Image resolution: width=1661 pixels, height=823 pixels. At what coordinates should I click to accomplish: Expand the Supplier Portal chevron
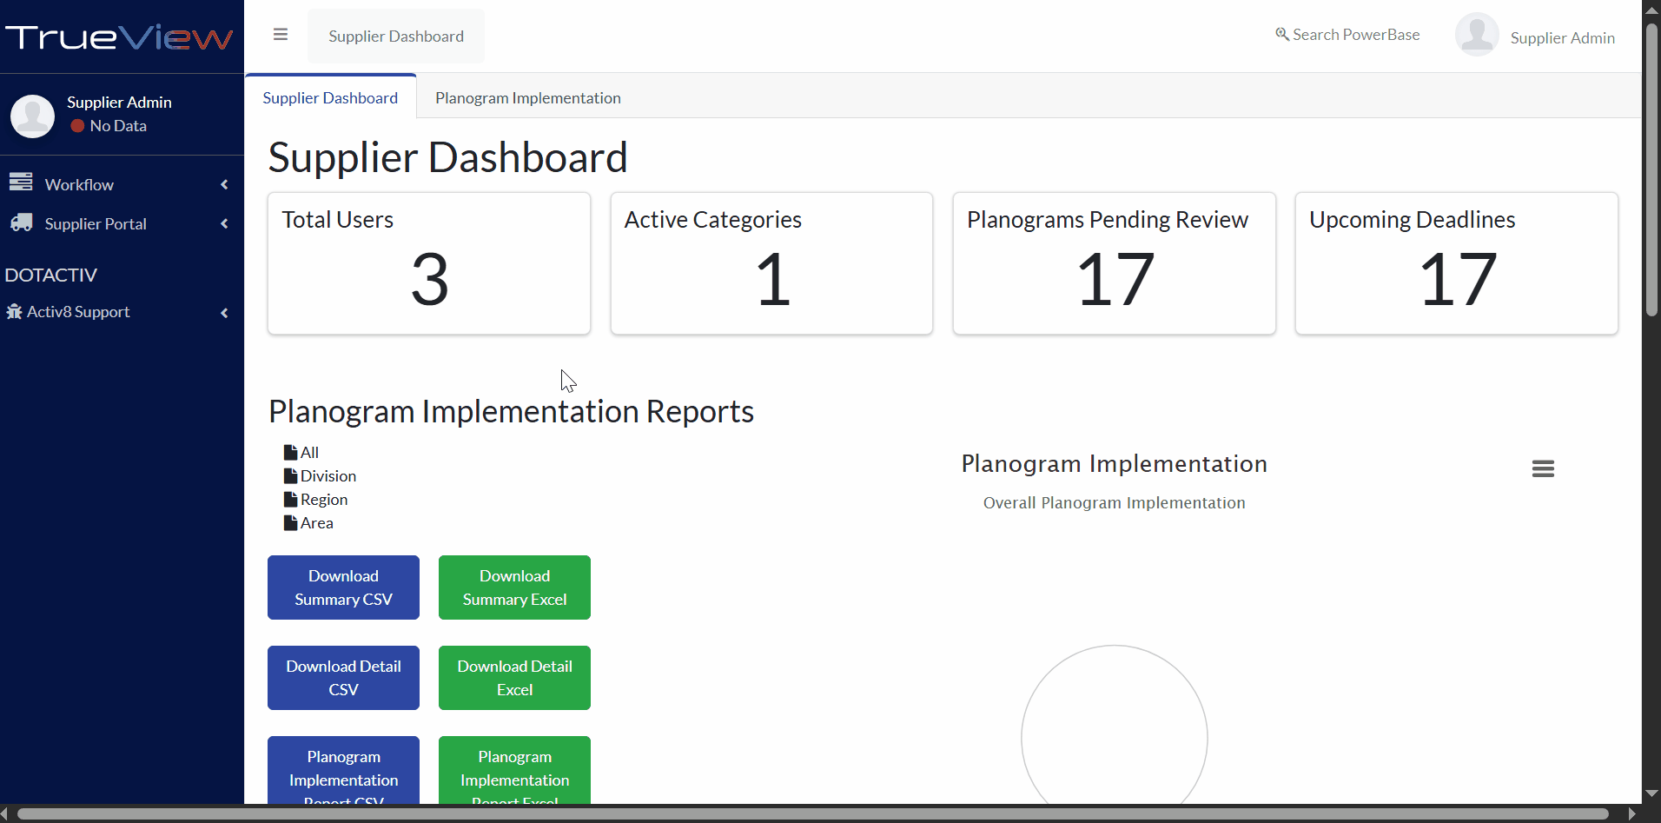[x=224, y=223]
